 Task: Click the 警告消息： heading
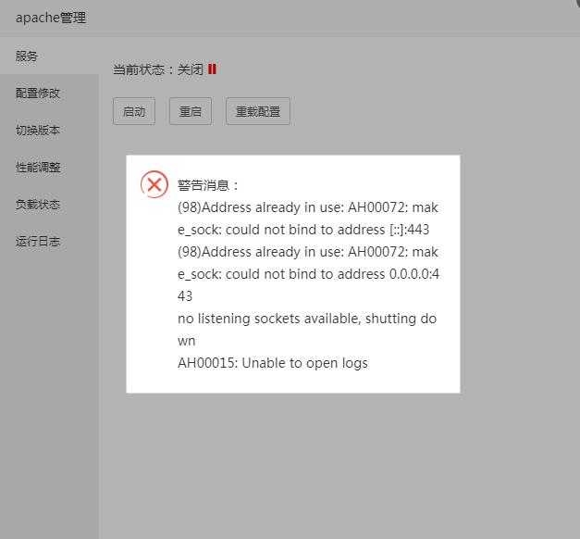click(208, 185)
